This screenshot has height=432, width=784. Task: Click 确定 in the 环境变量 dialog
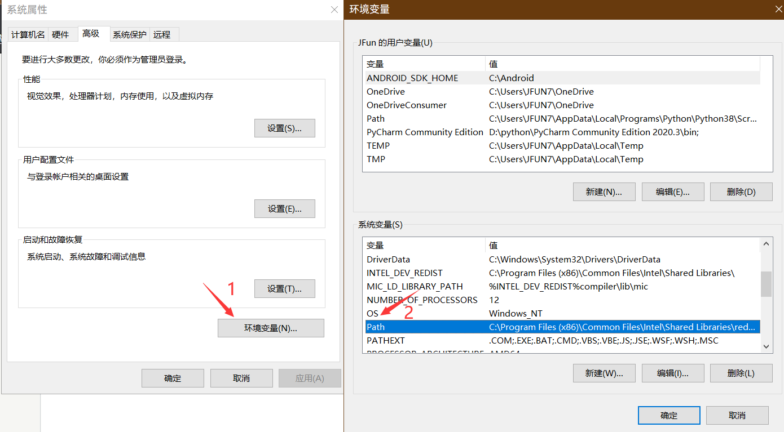669,415
